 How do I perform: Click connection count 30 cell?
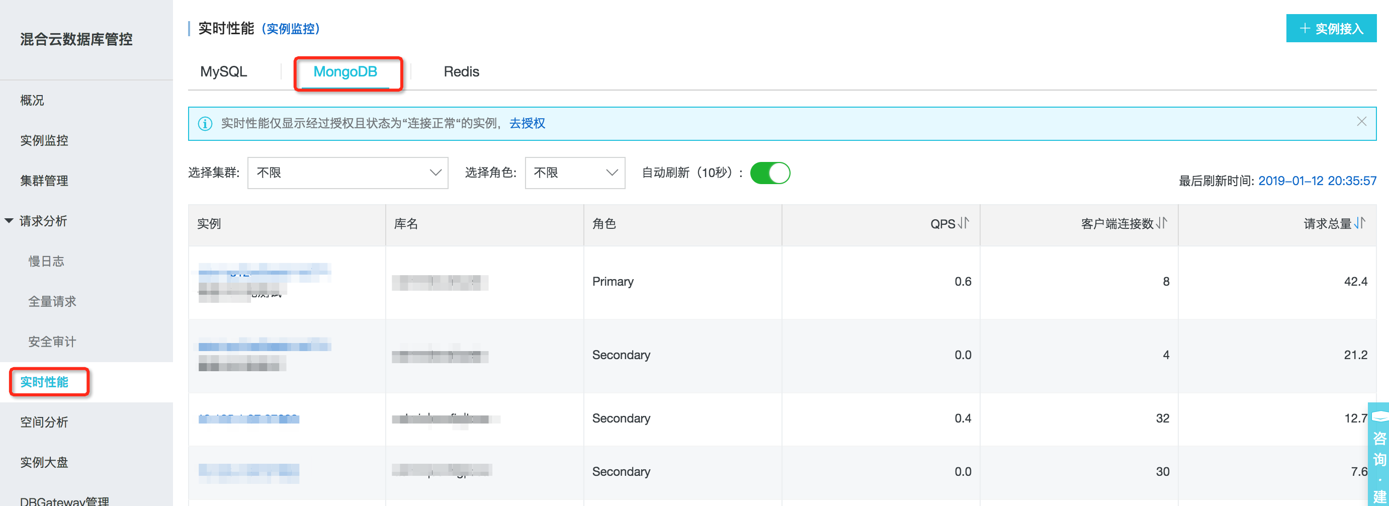click(1163, 471)
